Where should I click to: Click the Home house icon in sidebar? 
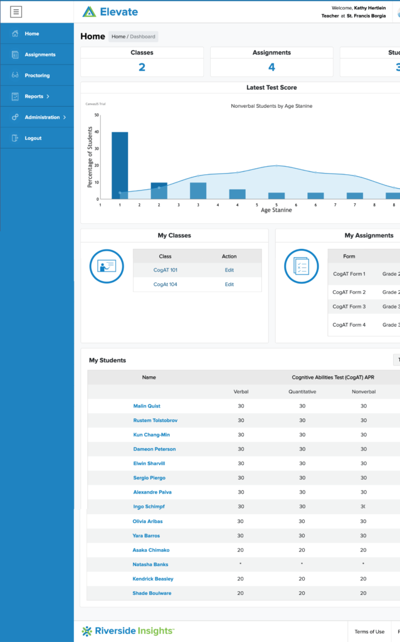15,34
